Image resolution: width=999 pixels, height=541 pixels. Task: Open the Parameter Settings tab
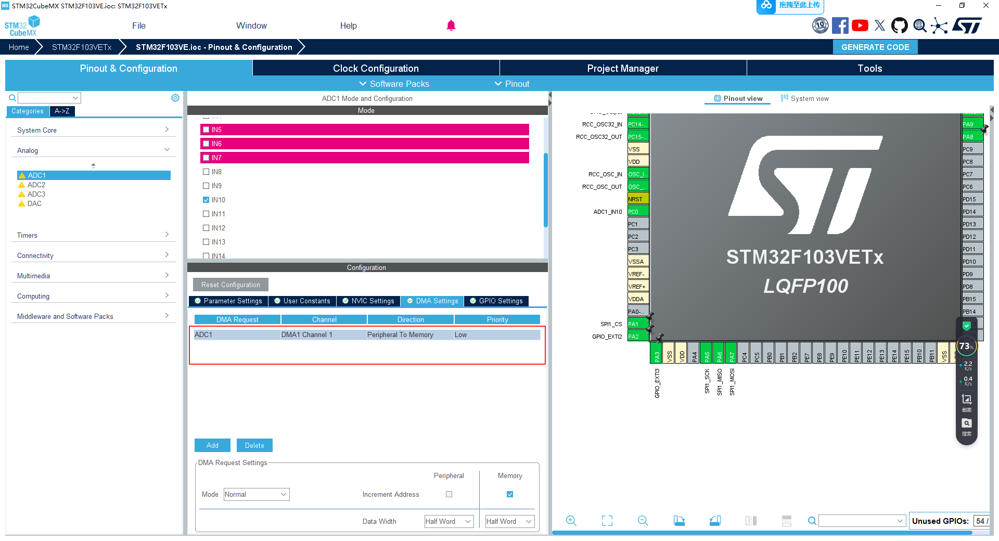coord(228,301)
